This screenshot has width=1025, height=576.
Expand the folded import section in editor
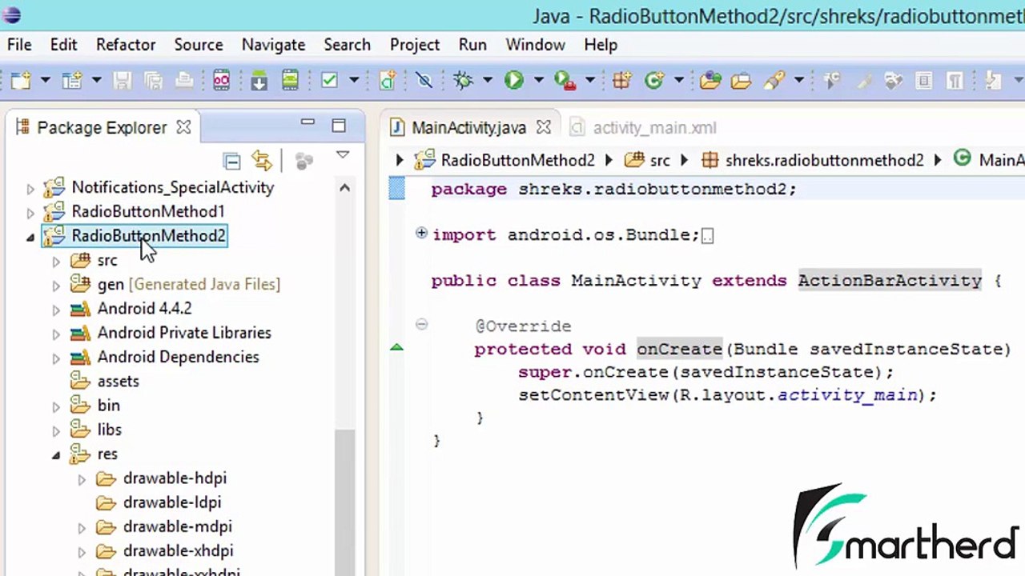click(x=421, y=234)
